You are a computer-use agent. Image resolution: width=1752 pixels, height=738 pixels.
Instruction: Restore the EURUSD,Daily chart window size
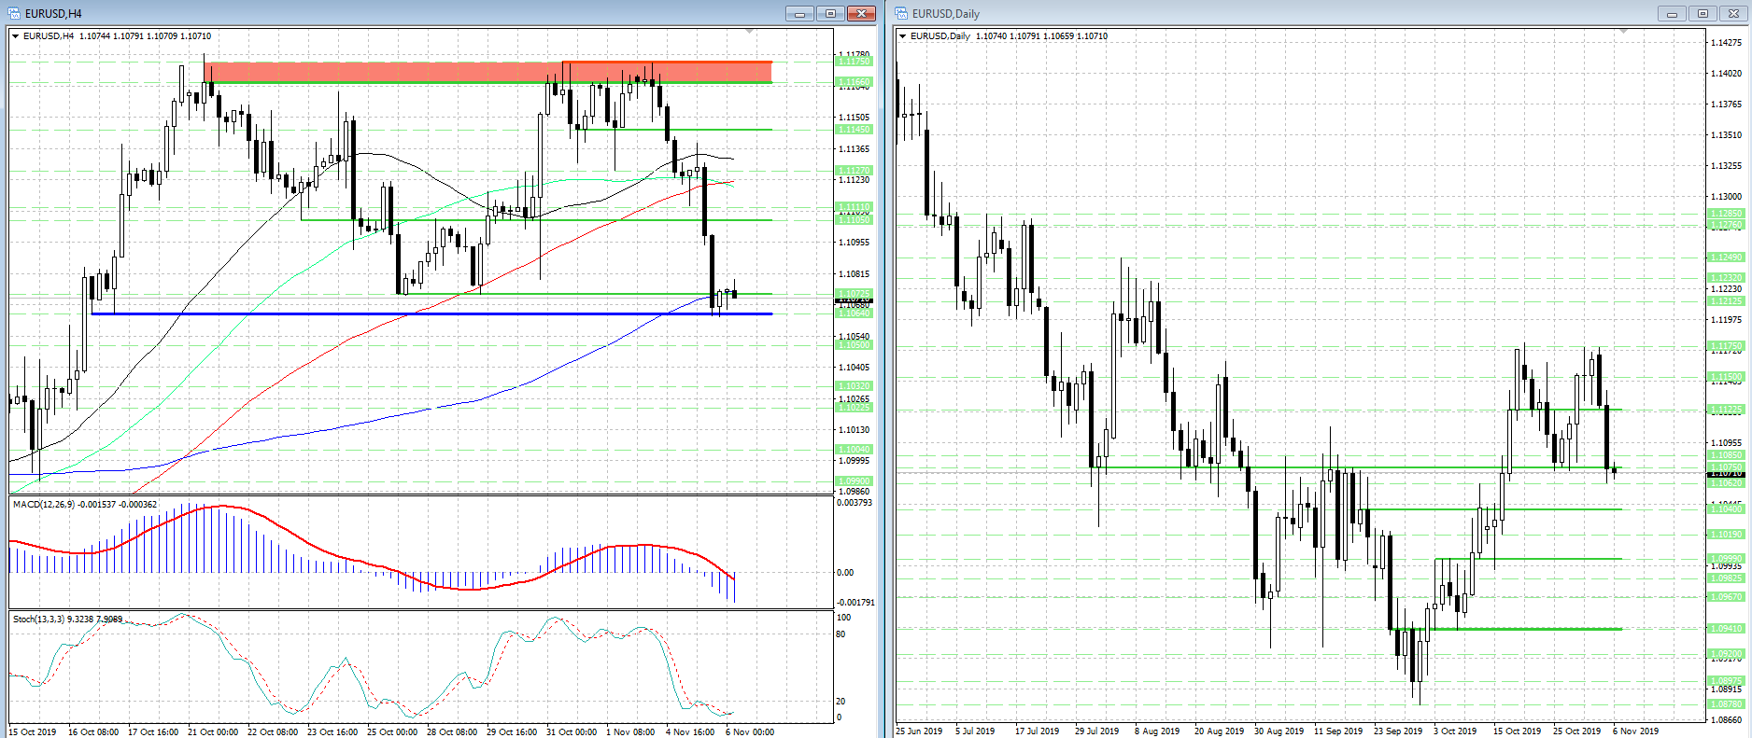click(1702, 13)
